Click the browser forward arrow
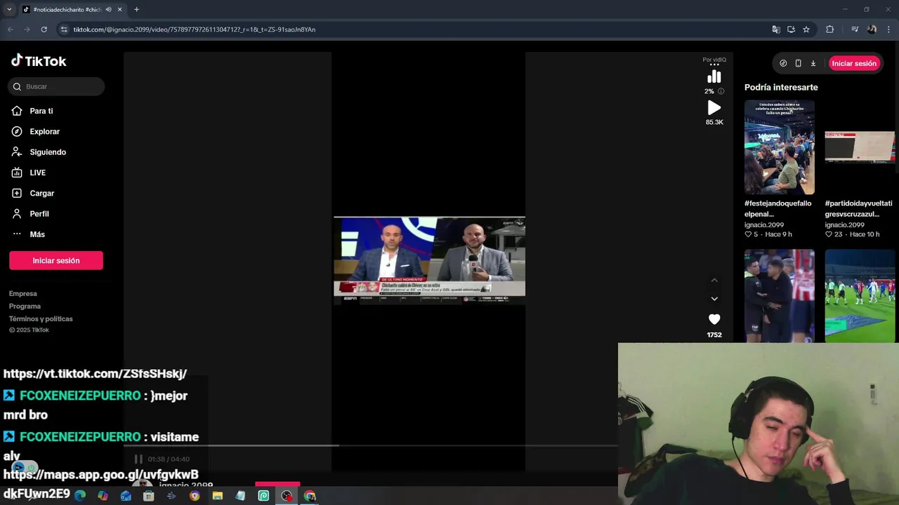 click(27, 29)
